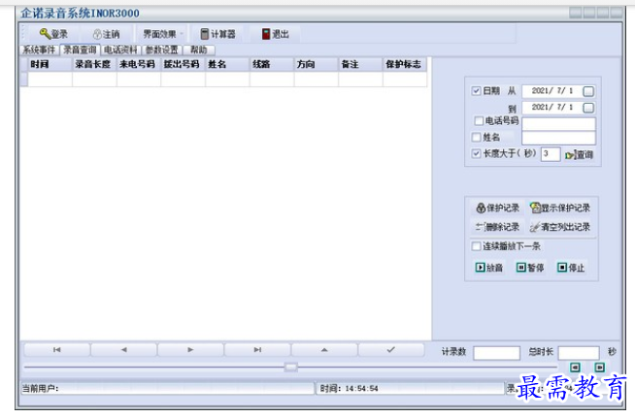
Task: Toggle the 长度大于(秒) checkbox
Action: [x=476, y=153]
